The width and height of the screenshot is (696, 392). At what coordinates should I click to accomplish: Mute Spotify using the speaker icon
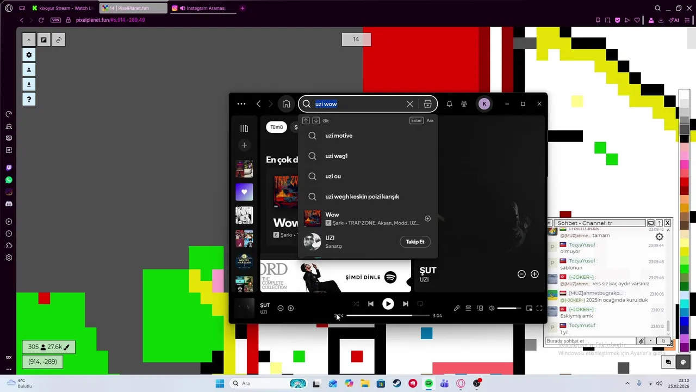coord(492,308)
